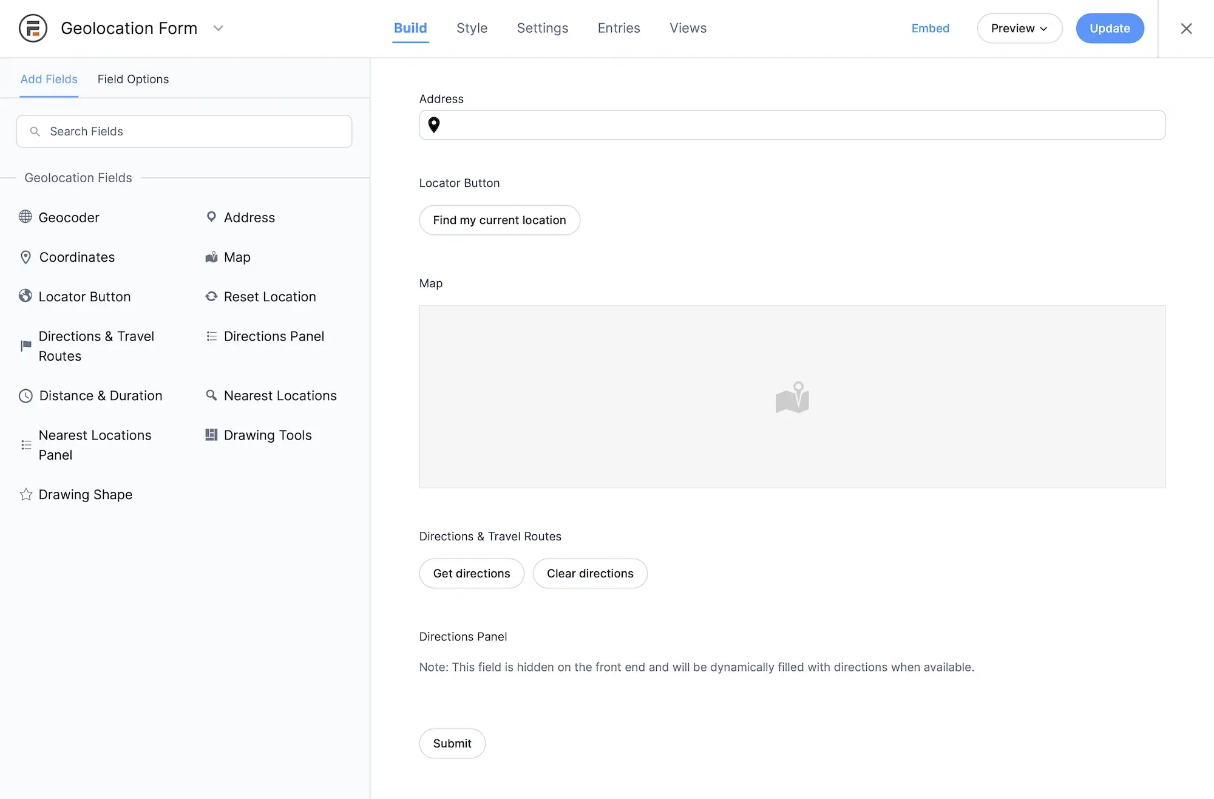
Task: Select the Geocoder field icon
Action: 25,217
